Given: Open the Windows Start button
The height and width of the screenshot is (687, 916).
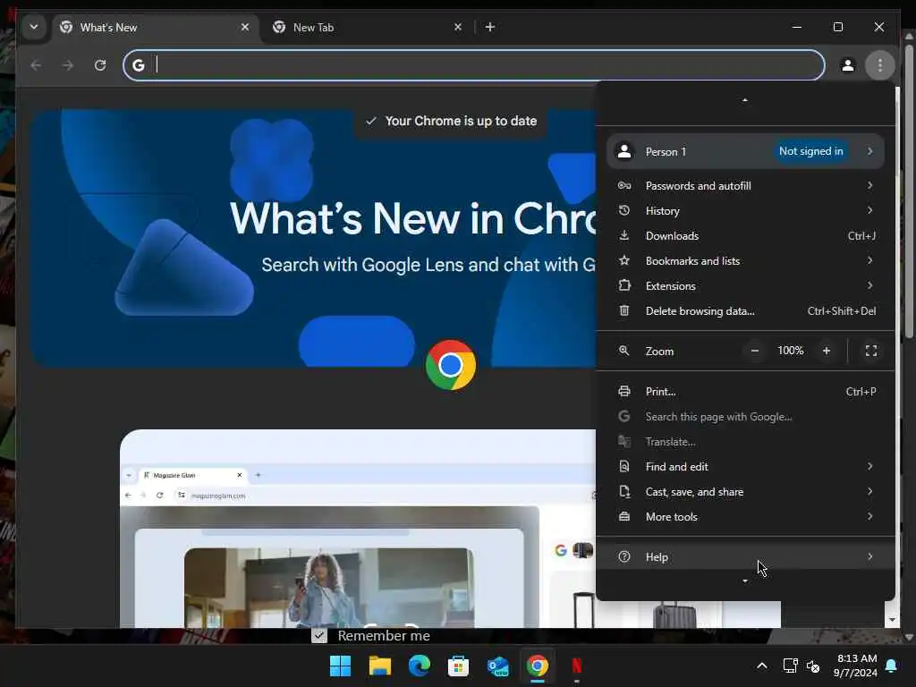Looking at the screenshot, I should point(340,666).
